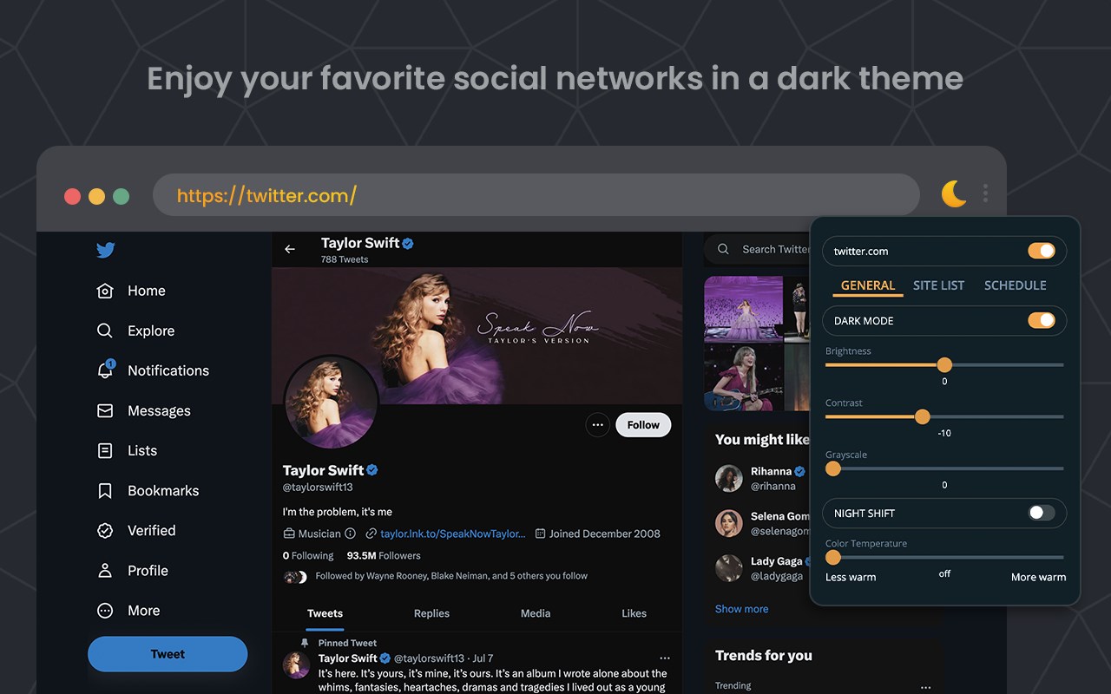Click the Brightness slider handle
The image size is (1111, 694).
tap(944, 365)
